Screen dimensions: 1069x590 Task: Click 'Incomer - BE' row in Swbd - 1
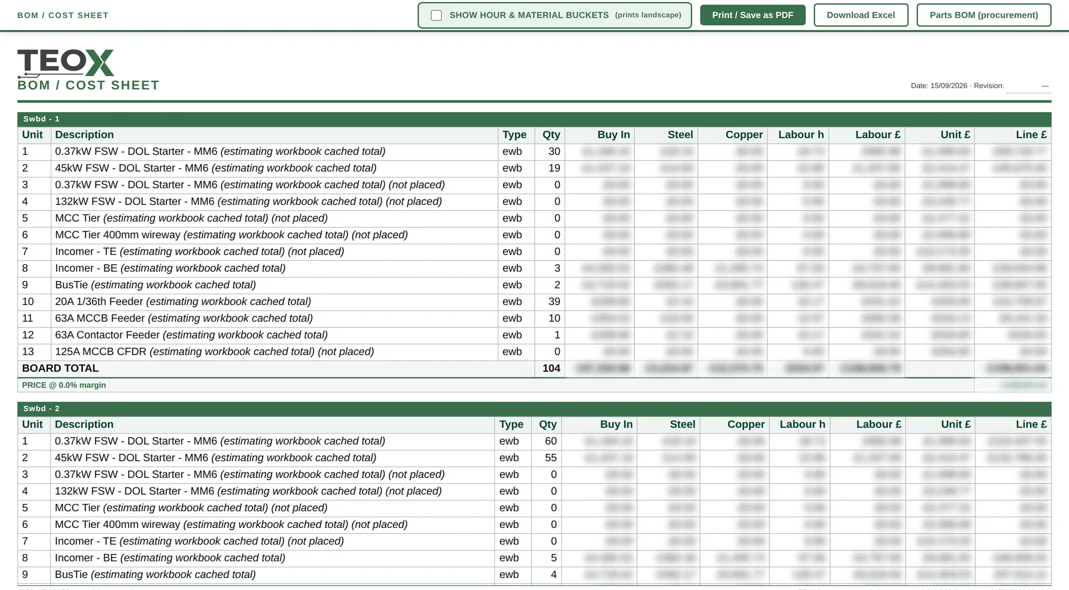534,268
